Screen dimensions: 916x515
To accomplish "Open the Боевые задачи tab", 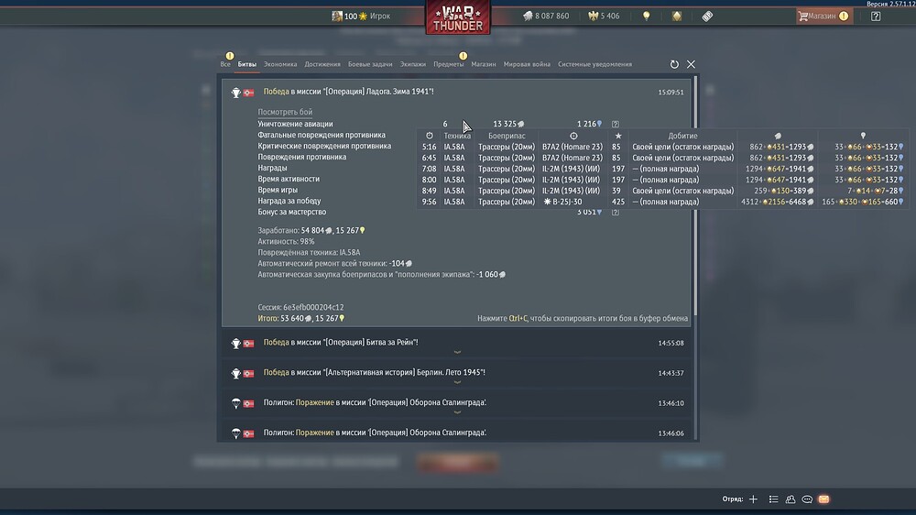I will click(x=370, y=64).
